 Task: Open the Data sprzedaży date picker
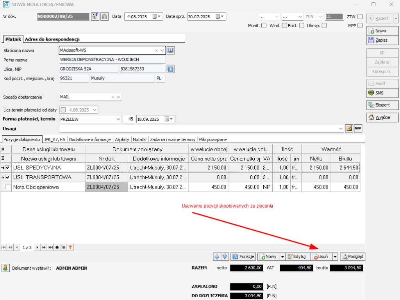coord(220,17)
